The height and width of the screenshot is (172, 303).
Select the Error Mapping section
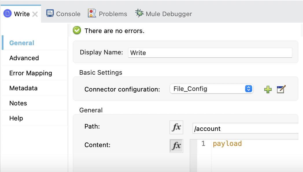[x=31, y=73]
